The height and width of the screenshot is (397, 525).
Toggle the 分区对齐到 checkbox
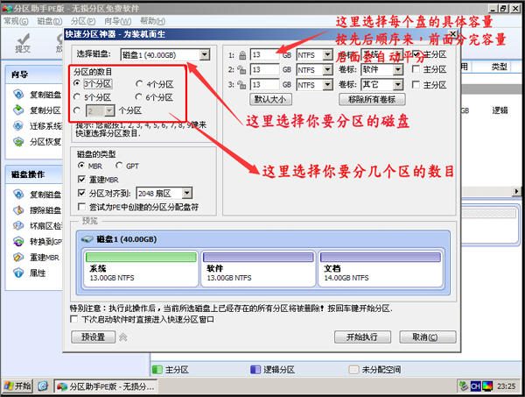click(81, 193)
